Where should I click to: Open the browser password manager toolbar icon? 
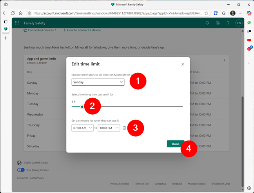pyautogui.click(x=216, y=13)
